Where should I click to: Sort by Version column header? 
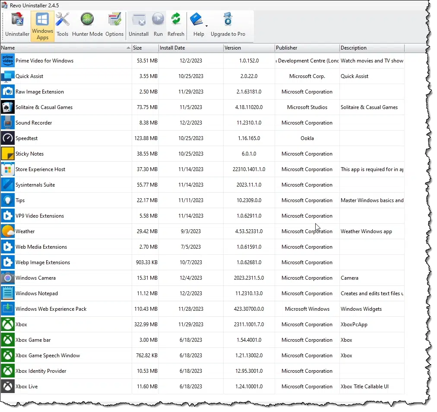[x=249, y=48]
